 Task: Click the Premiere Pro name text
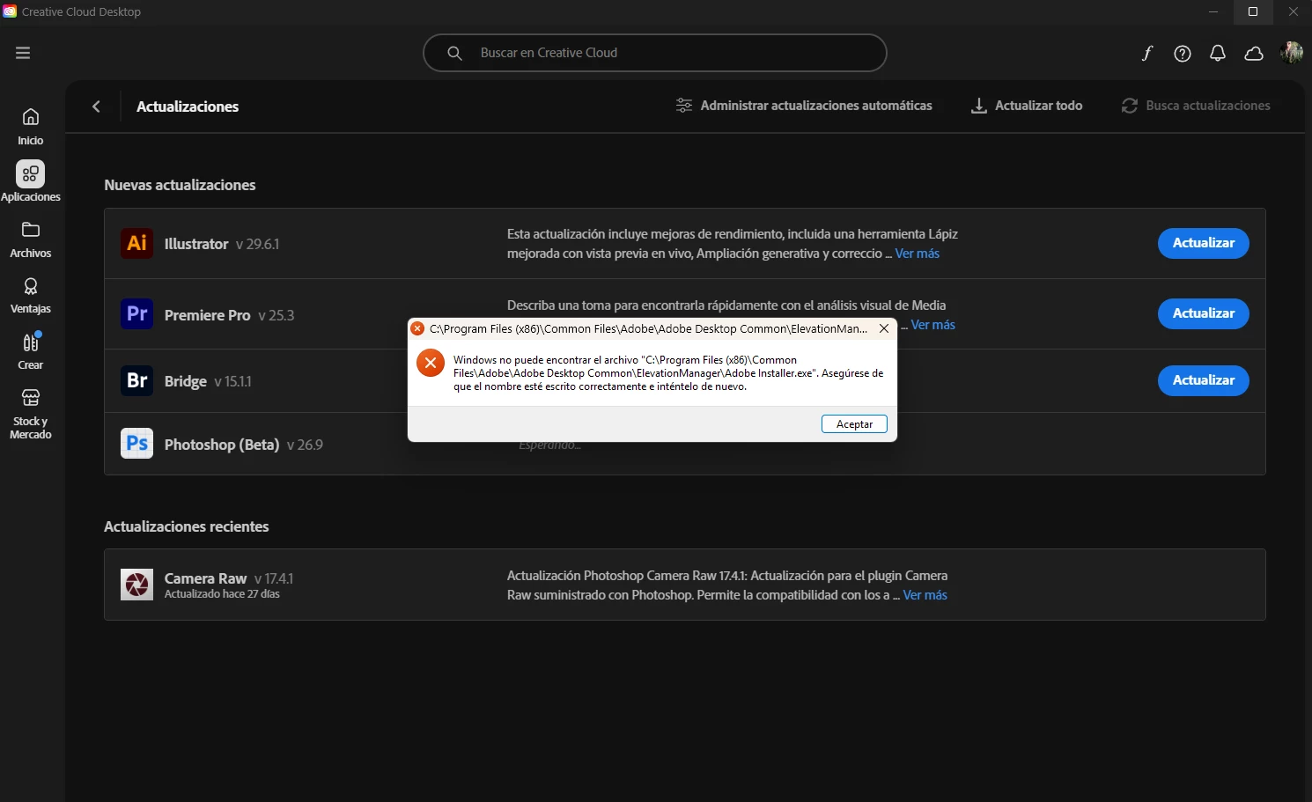point(207,315)
